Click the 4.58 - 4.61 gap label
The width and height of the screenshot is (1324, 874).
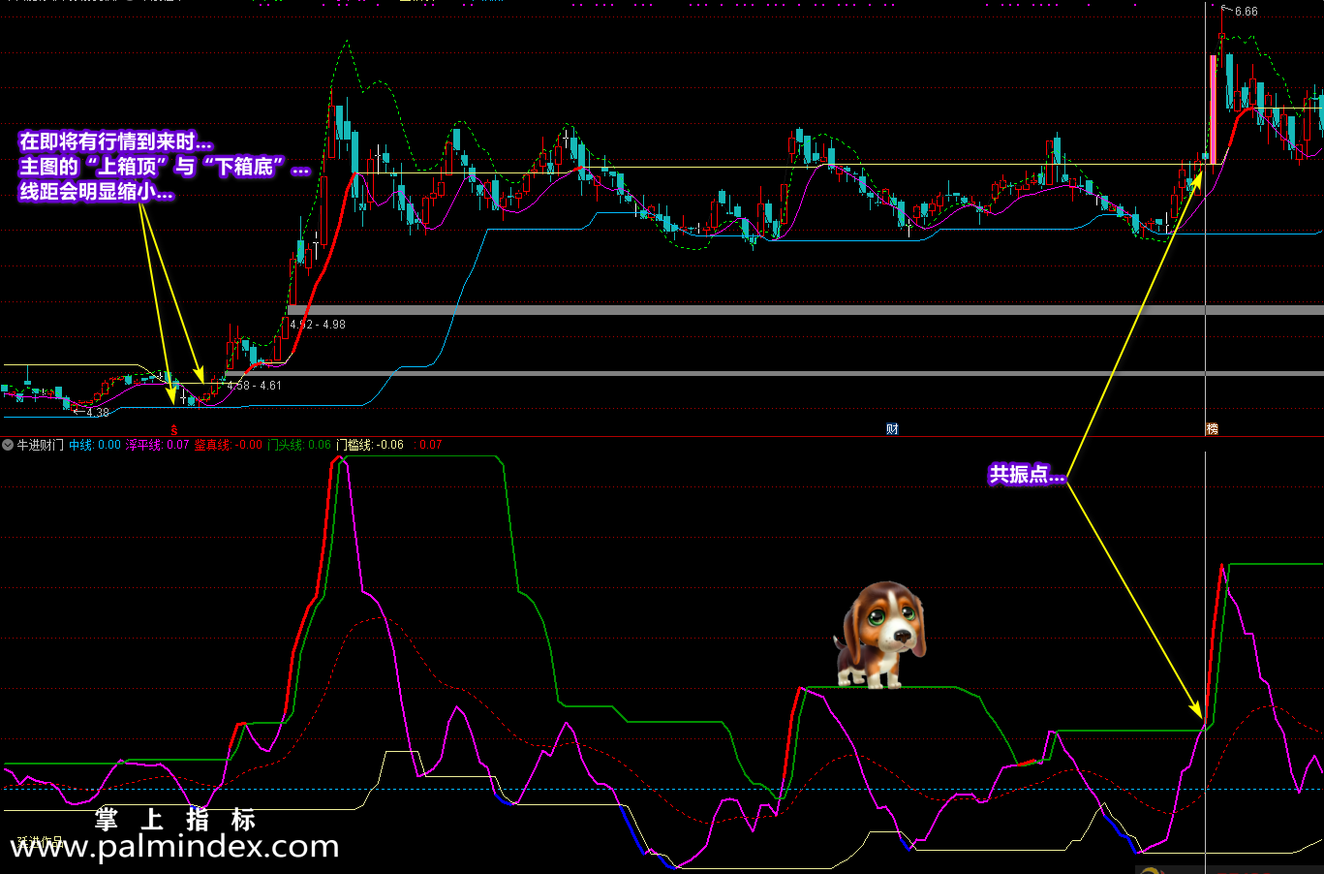(x=254, y=386)
